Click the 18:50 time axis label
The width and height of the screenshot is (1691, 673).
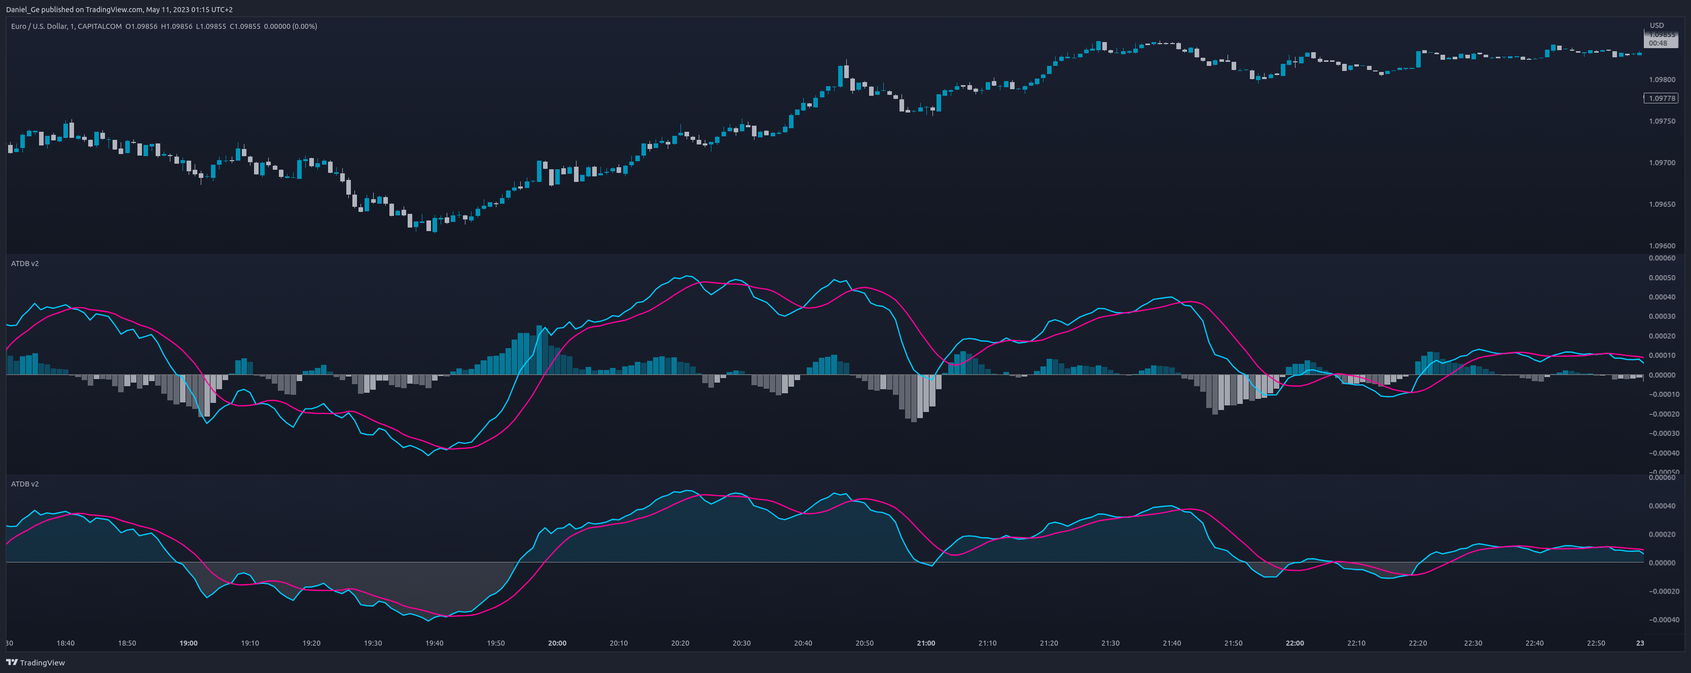127,644
